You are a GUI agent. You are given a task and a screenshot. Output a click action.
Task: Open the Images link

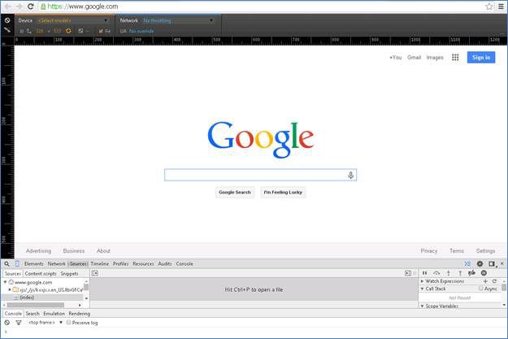coord(435,58)
